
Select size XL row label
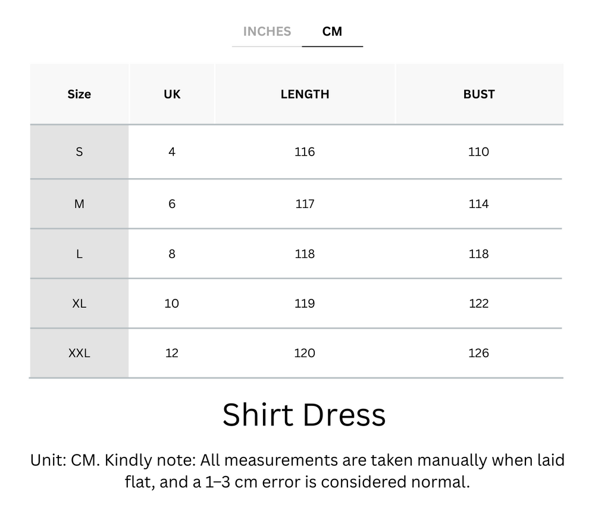[79, 303]
